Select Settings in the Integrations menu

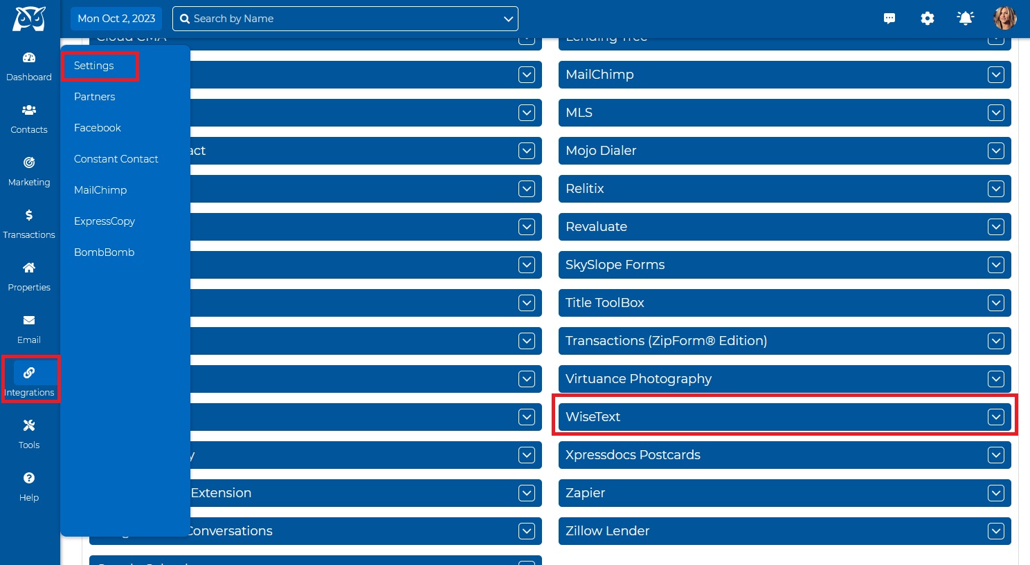(94, 66)
